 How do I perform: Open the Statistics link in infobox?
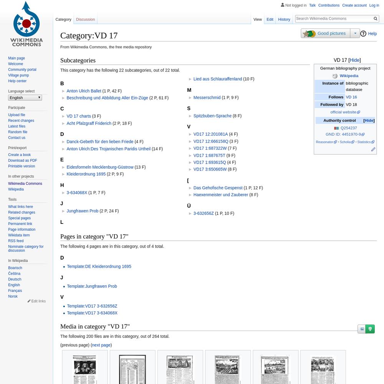click(366, 142)
